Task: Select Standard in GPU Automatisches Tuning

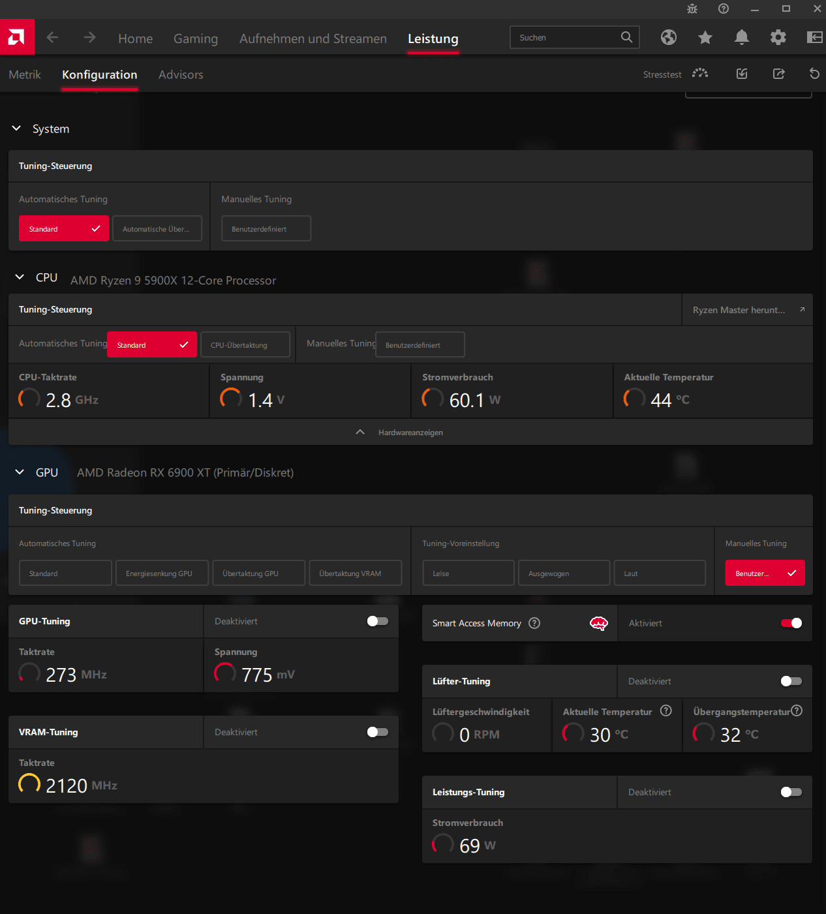Action: (65, 573)
